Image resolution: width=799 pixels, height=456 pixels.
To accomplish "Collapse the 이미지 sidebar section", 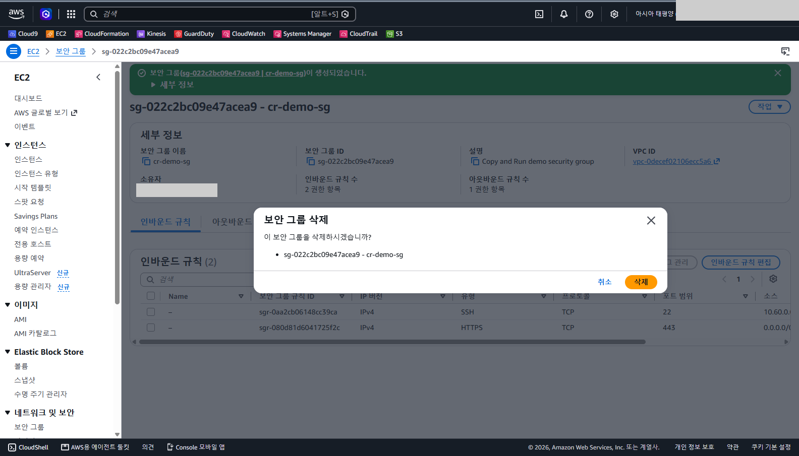I will (x=8, y=305).
